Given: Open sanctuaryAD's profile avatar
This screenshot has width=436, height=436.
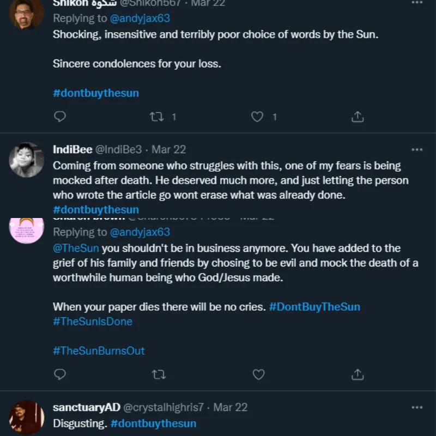Looking at the screenshot, I should pyautogui.click(x=27, y=417).
